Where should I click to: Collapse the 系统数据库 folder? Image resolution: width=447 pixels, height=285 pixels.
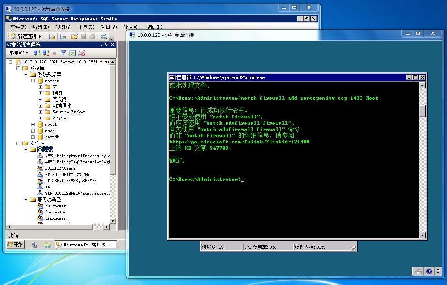[x=25, y=74]
